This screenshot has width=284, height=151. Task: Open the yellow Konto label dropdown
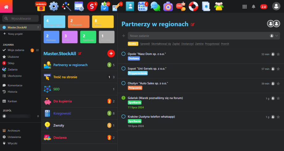(133, 44)
